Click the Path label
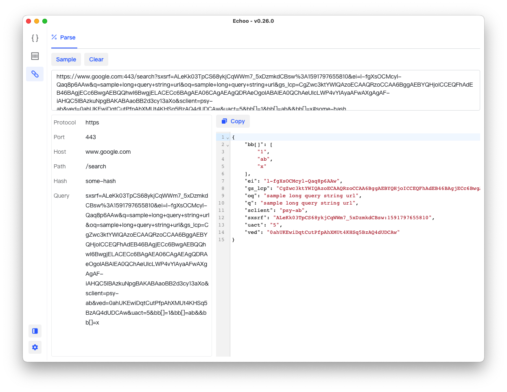Screen dimensions: 507x392 click(59, 166)
